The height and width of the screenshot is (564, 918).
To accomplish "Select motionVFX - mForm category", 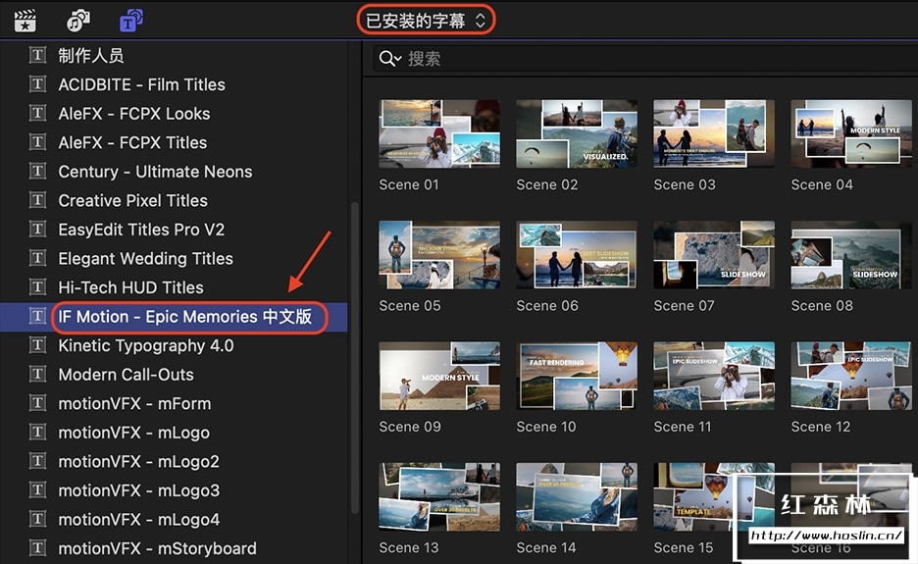I will pos(174,403).
